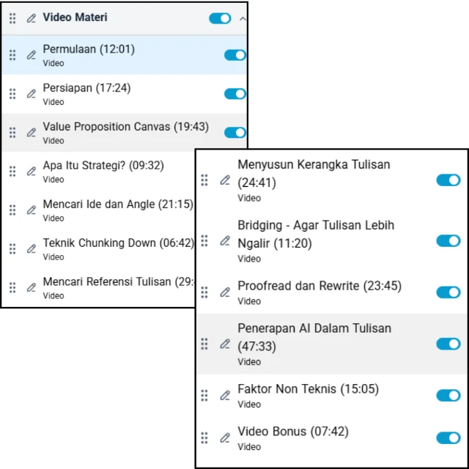Click edit pencil for Value Proposition Canvas
The image size is (469, 469).
coord(32,133)
